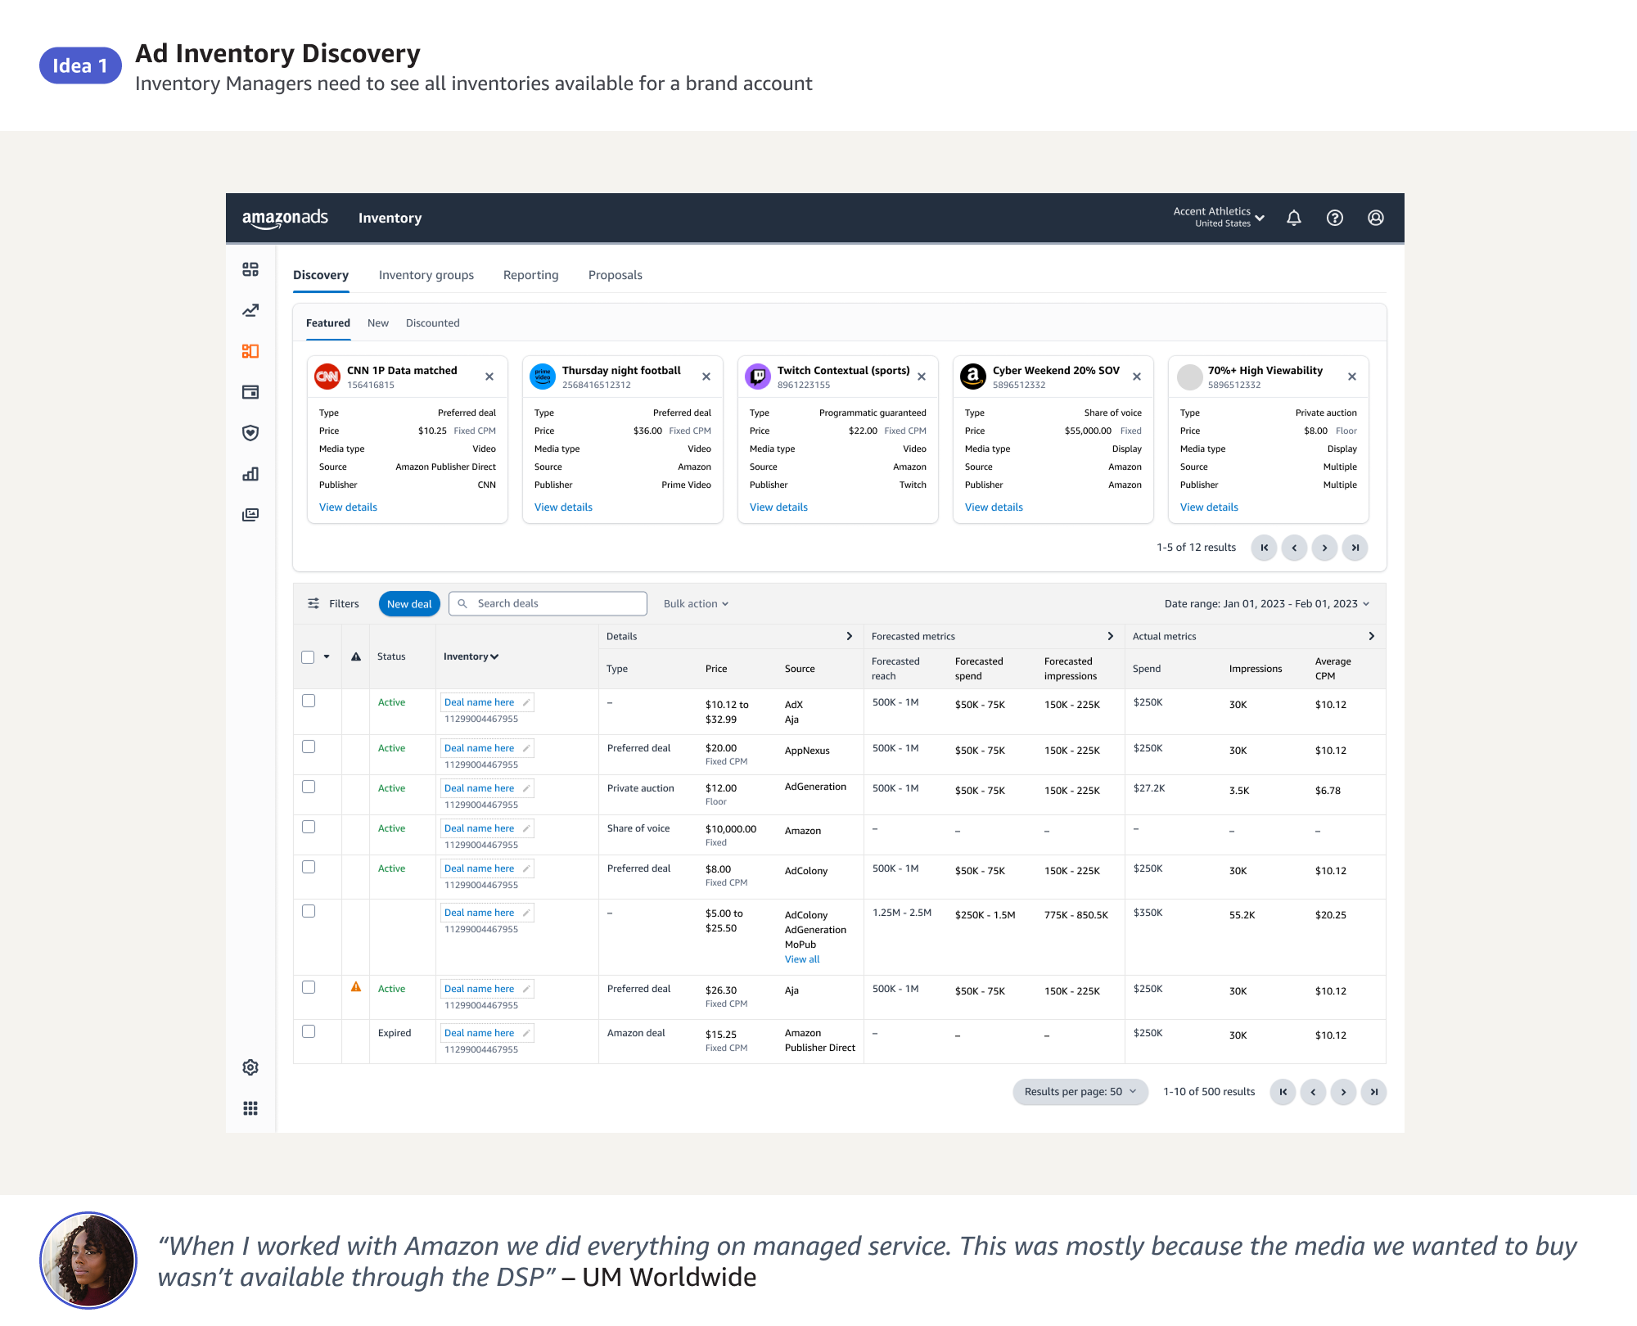The image size is (1637, 1326).
Task: Open the notifications bell
Action: tap(1293, 218)
